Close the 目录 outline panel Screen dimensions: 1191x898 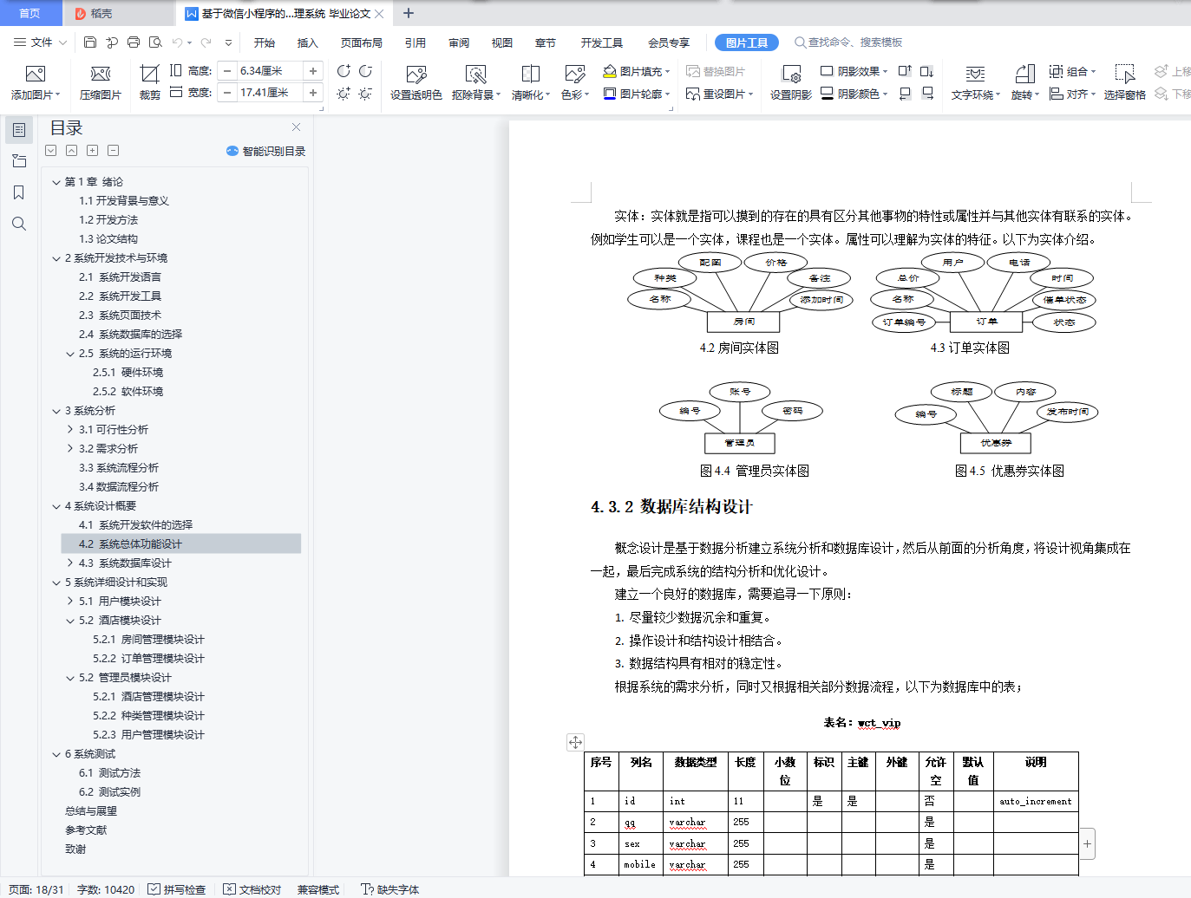point(296,127)
